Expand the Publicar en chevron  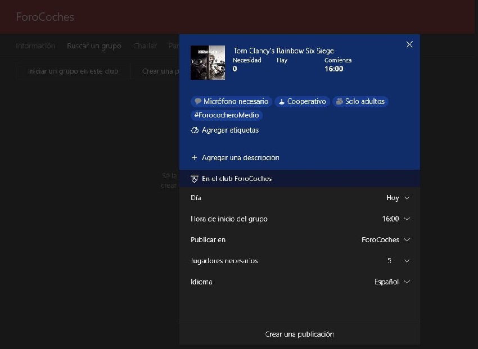pyautogui.click(x=407, y=240)
